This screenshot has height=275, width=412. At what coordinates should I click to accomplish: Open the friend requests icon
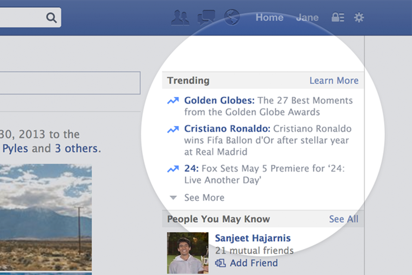coord(180,17)
